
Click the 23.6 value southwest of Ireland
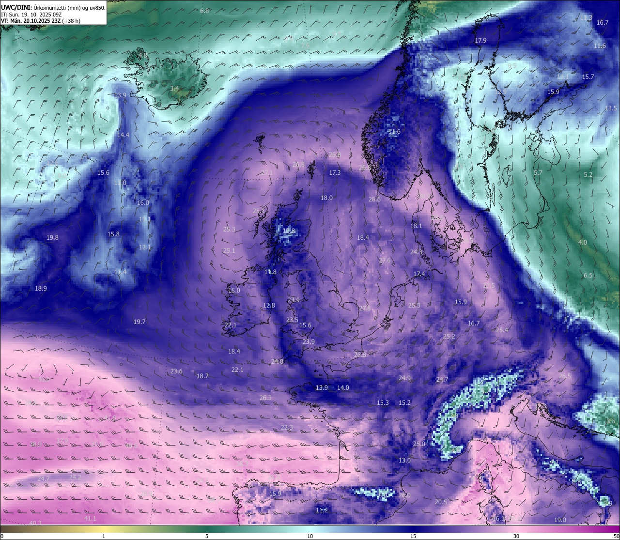pyautogui.click(x=176, y=371)
